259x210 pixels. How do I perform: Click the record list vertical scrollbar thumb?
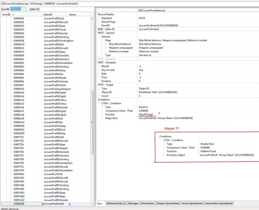click(x=92, y=122)
